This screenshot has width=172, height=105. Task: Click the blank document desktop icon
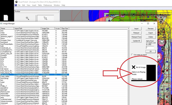(6, 18)
